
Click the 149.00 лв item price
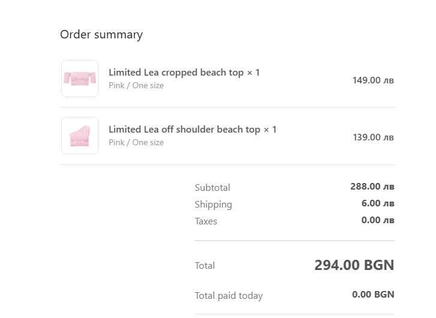pyautogui.click(x=373, y=80)
